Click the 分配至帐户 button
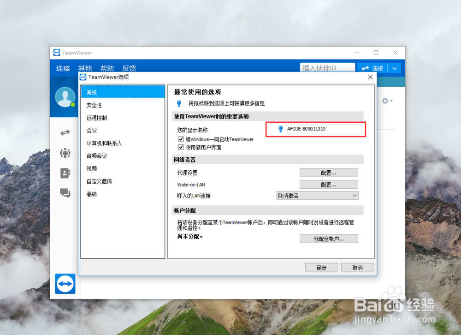461x335 pixels. tap(329, 239)
